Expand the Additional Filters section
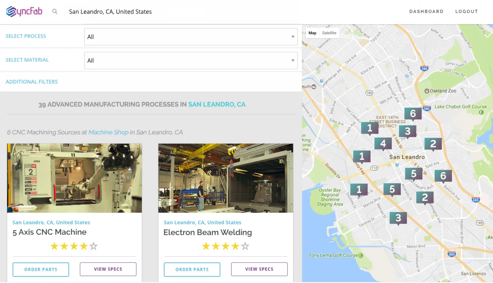493x283 pixels. point(32,82)
